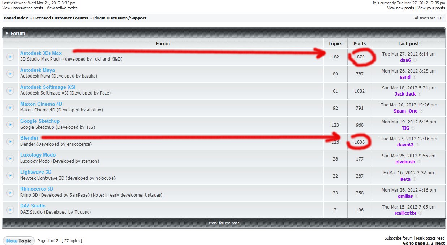Screen dimensions: 447x245
Task: Open user profile Spam_One
Action: click(405, 111)
